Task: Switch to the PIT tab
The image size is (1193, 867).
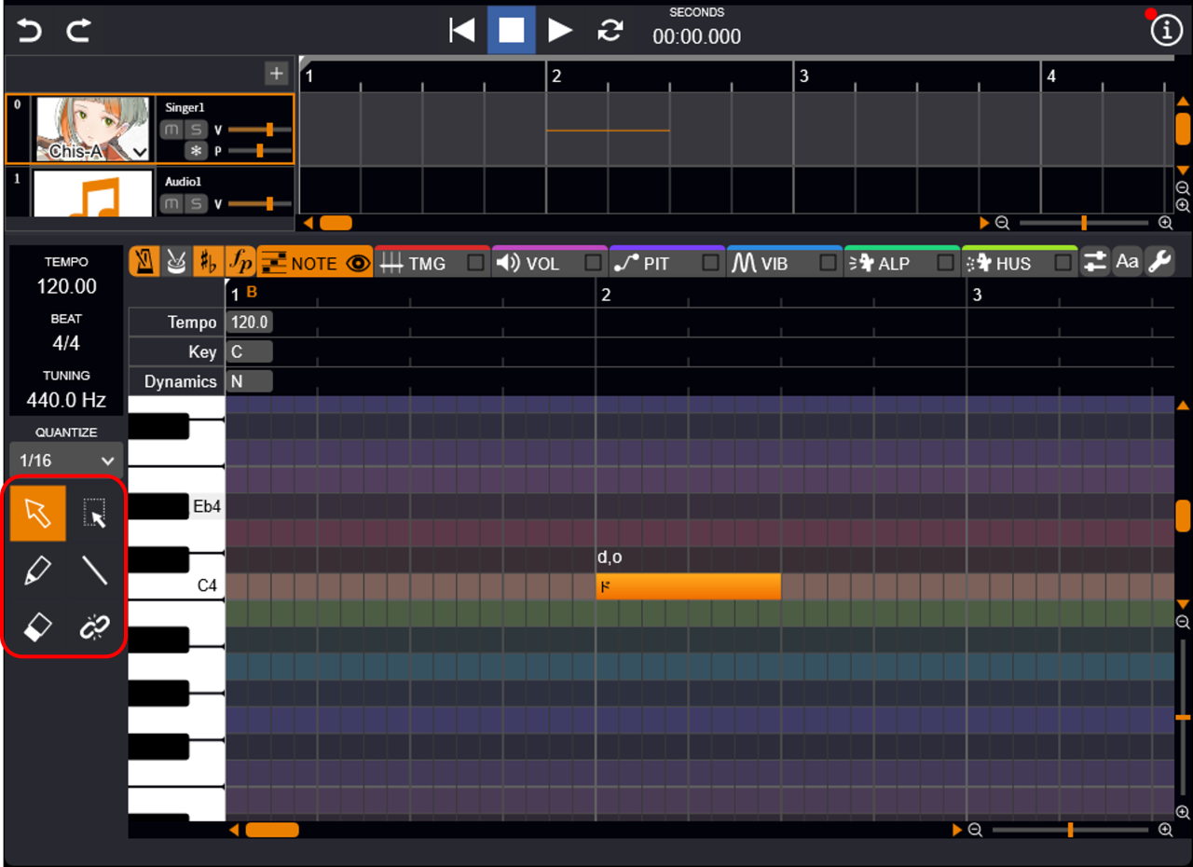Action: coord(656,264)
